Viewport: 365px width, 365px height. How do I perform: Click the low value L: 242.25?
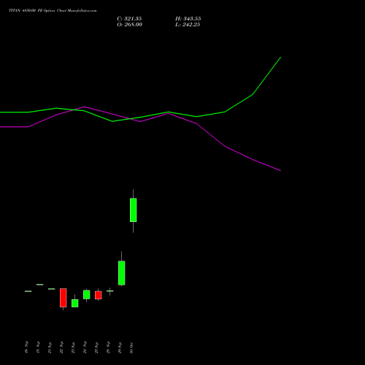pyautogui.click(x=188, y=25)
